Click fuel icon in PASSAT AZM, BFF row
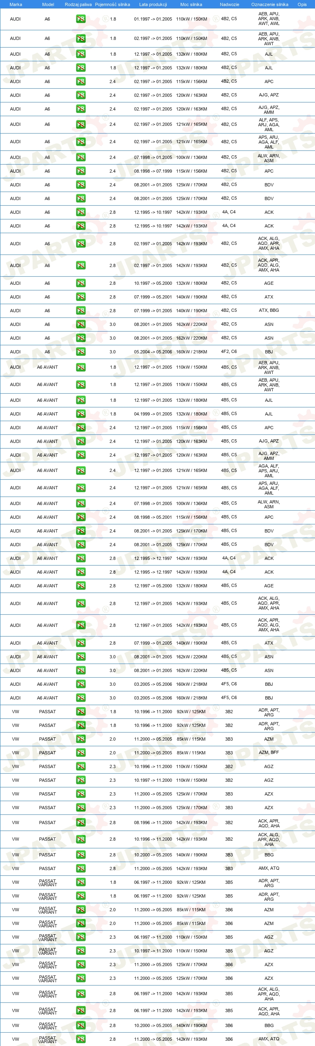This screenshot has width=315, height=1046. click(81, 753)
